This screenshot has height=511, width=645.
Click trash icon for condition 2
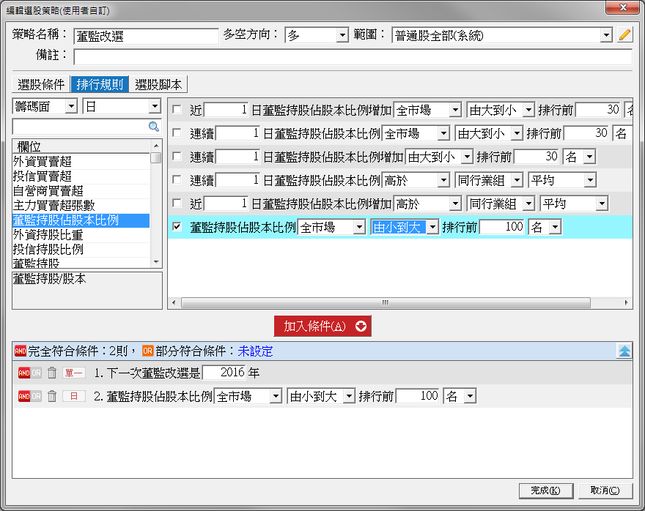click(x=52, y=396)
